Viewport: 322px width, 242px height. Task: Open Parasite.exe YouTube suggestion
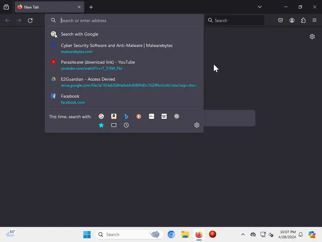(x=124, y=65)
